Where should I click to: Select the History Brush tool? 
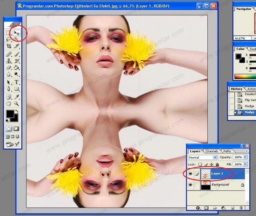click(17, 61)
